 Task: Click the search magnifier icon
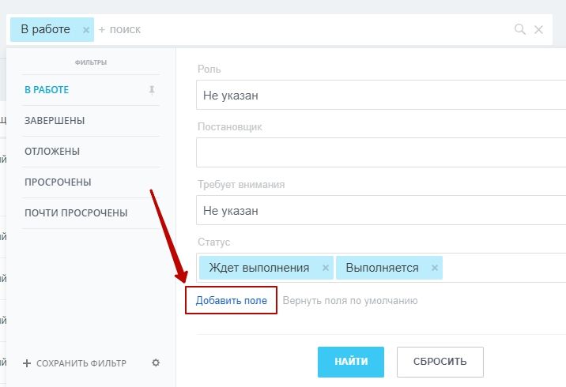[520, 29]
